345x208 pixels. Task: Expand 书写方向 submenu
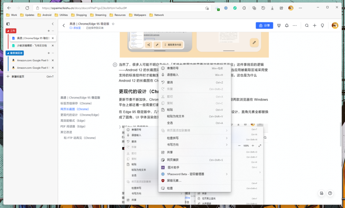[195, 144]
